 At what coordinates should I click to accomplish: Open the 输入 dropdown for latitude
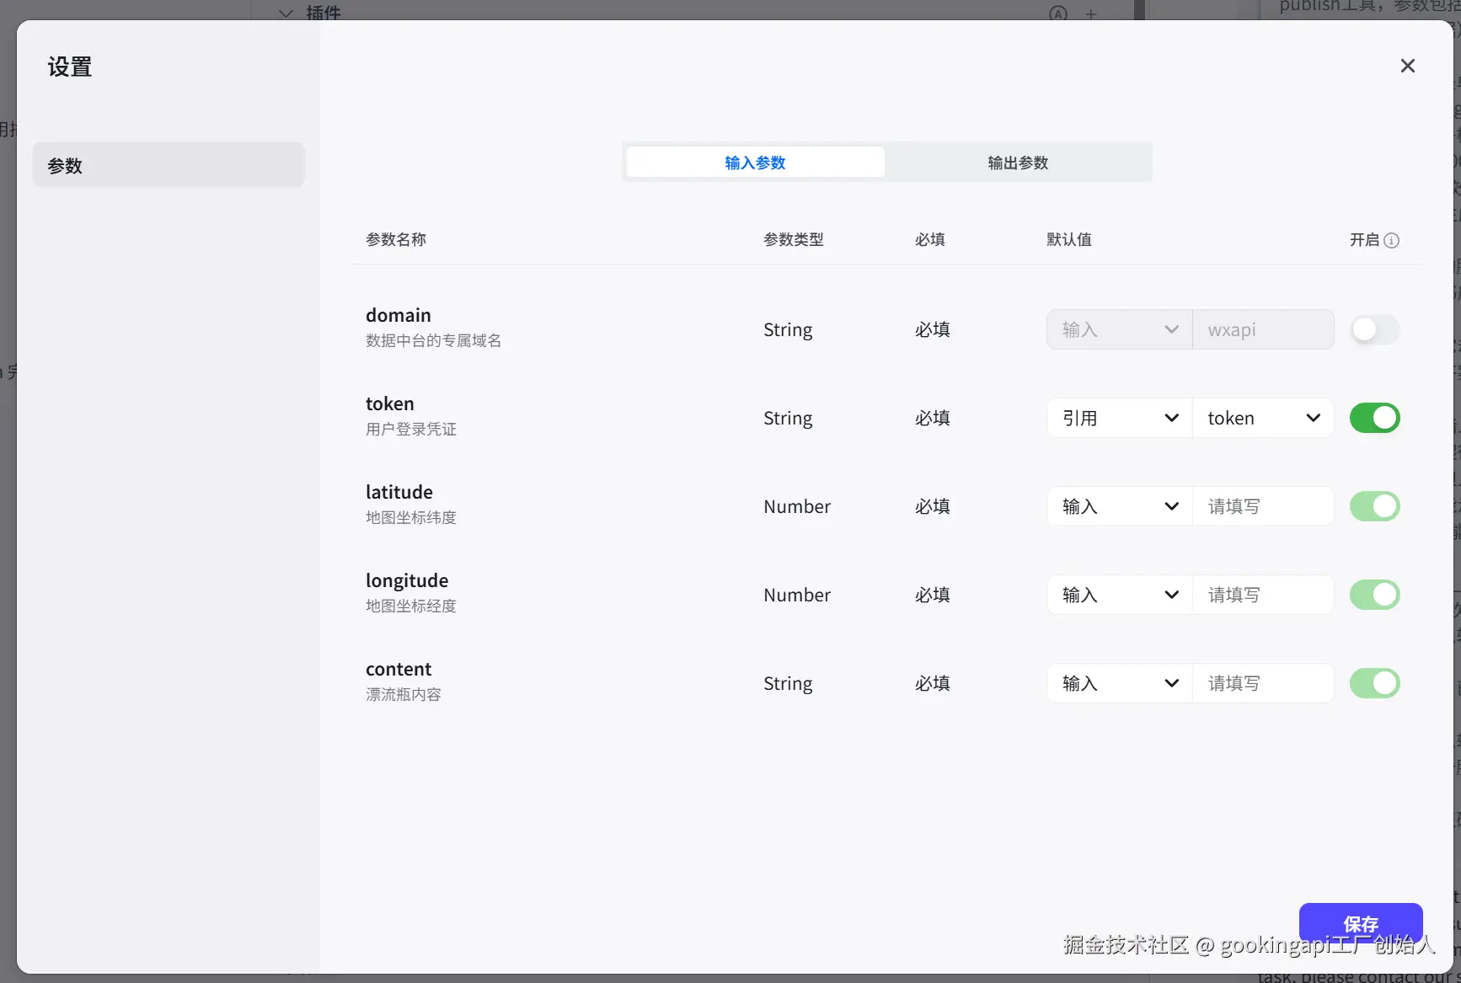pos(1118,506)
